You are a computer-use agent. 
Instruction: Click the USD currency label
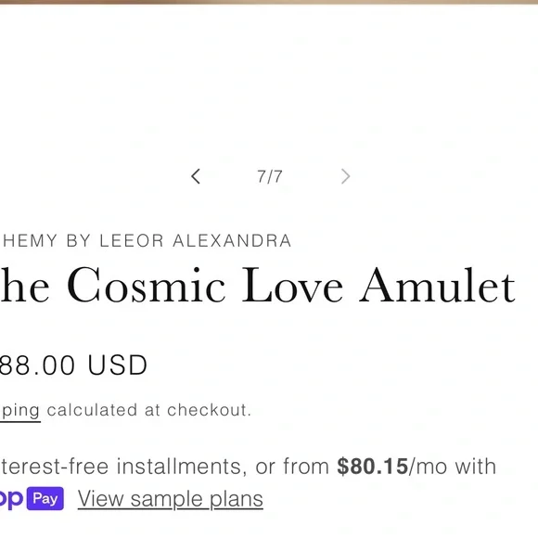(x=118, y=365)
